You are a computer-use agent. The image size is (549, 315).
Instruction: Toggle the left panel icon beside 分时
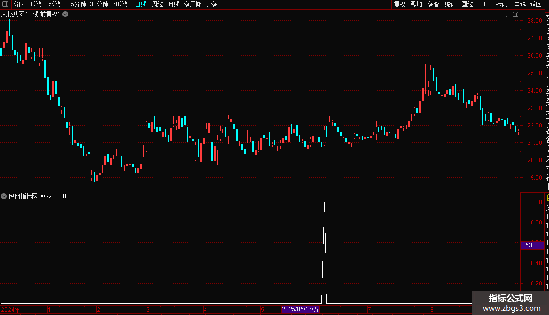(x=5, y=4)
